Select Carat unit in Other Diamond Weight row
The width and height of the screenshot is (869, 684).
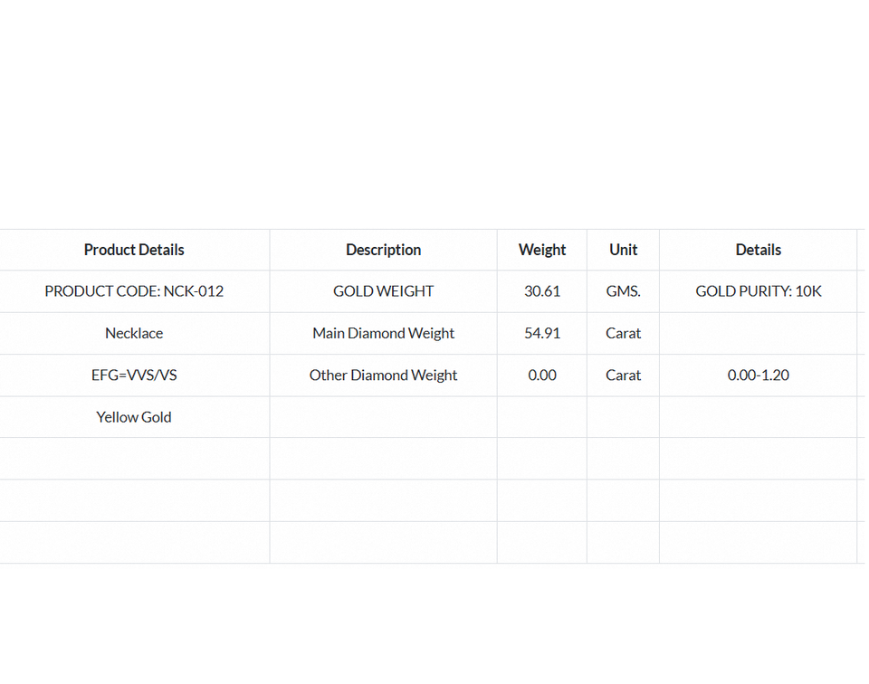pos(623,375)
